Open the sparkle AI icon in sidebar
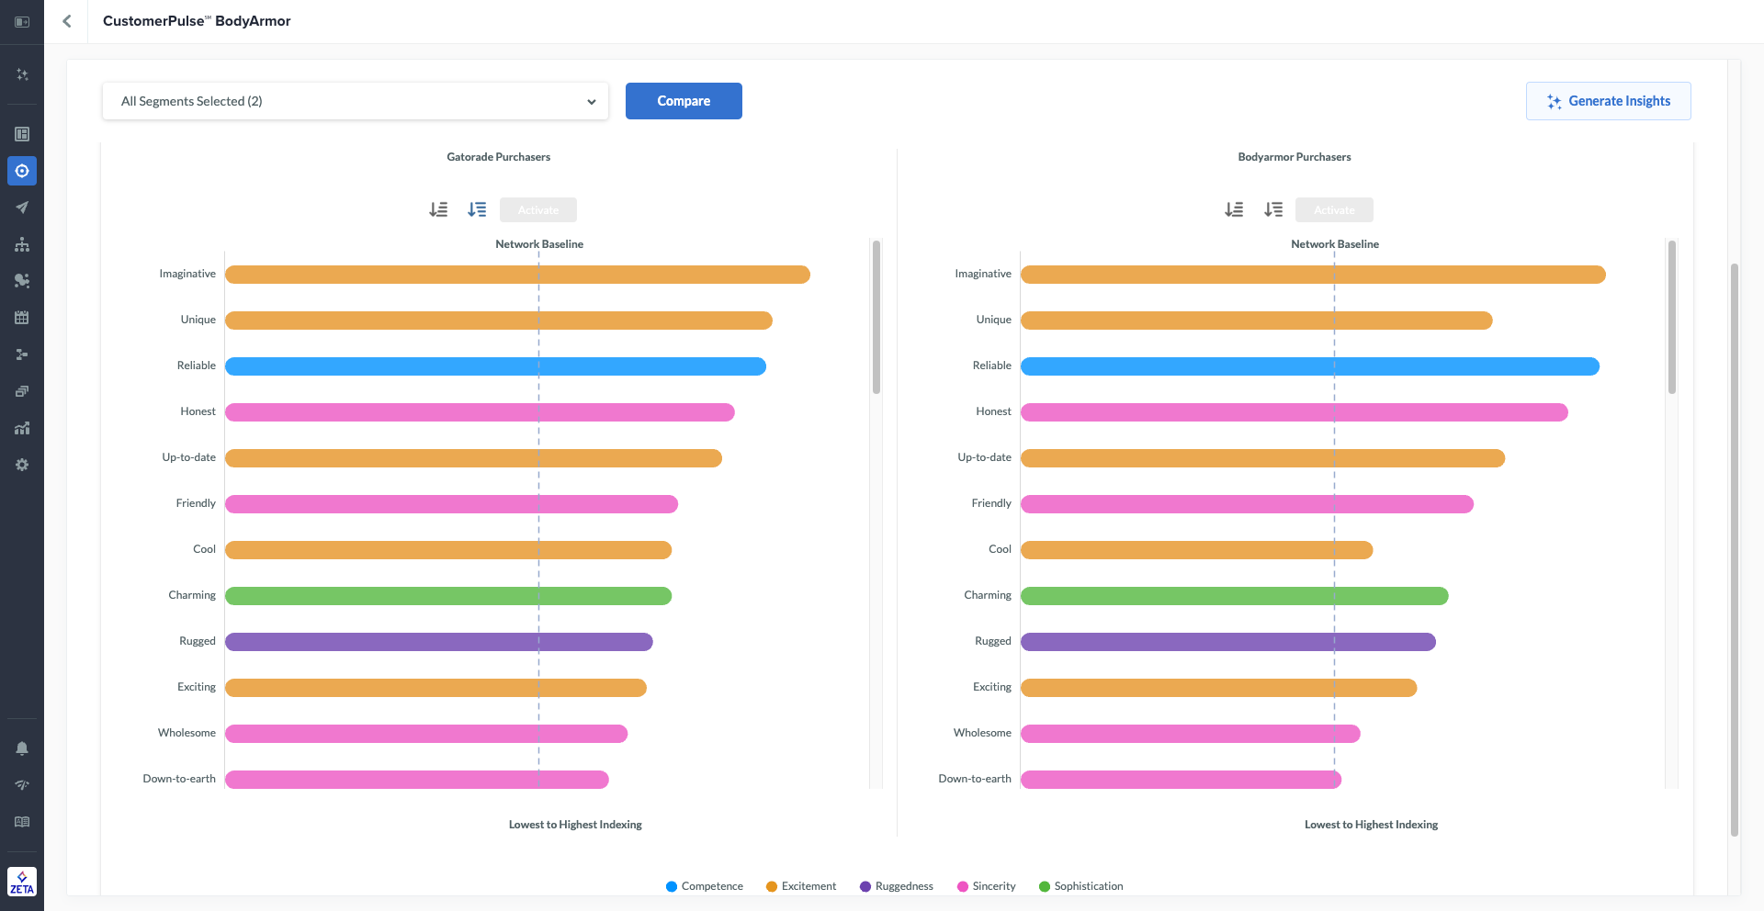This screenshot has height=911, width=1764. point(22,74)
